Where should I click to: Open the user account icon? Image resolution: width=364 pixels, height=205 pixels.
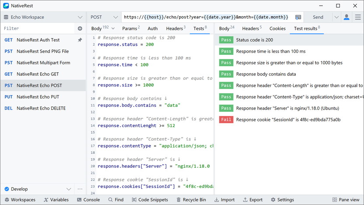(x=346, y=17)
